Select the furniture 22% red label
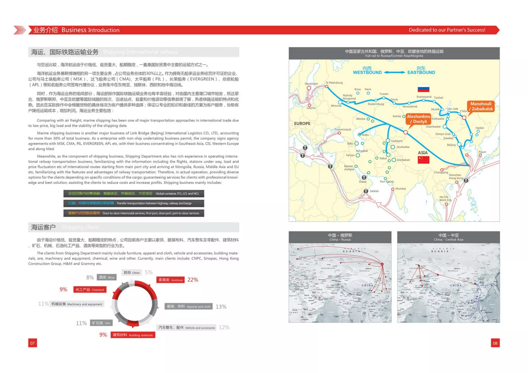 (x=170, y=280)
